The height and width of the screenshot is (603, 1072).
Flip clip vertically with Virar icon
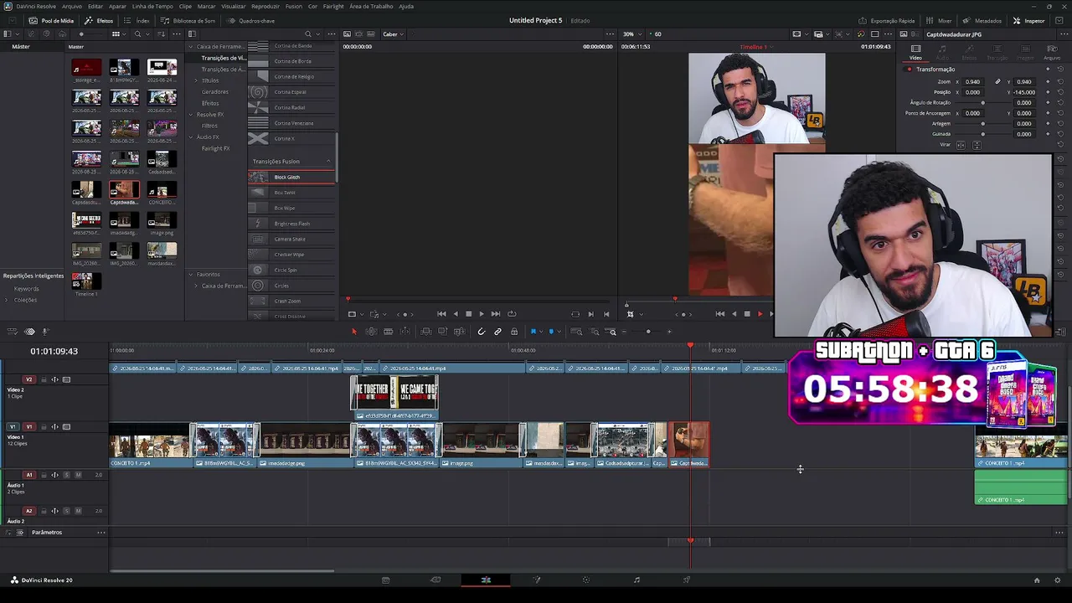(x=976, y=145)
